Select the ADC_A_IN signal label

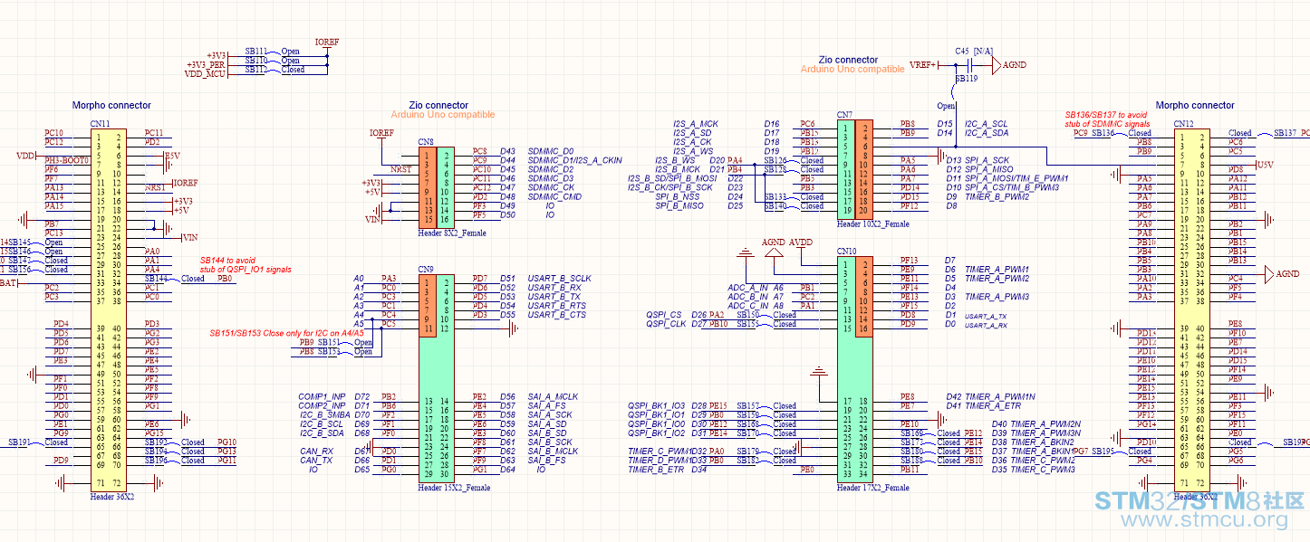[748, 288]
